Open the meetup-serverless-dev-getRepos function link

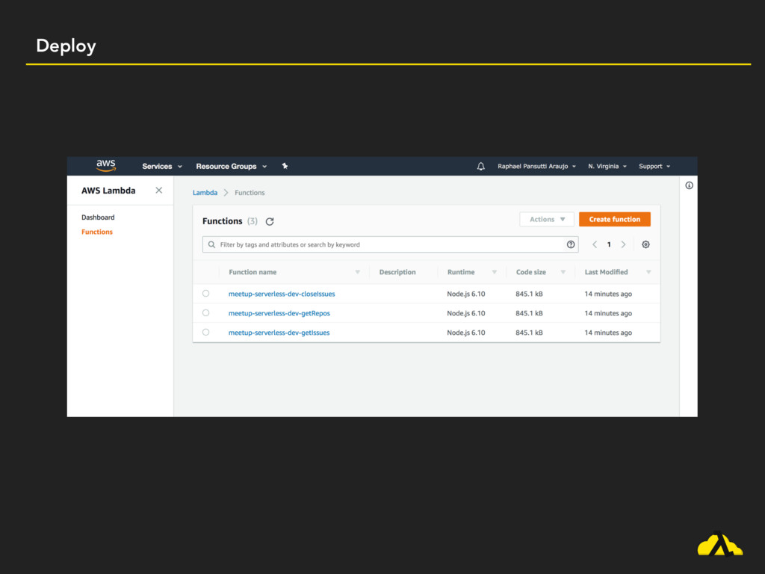point(279,313)
